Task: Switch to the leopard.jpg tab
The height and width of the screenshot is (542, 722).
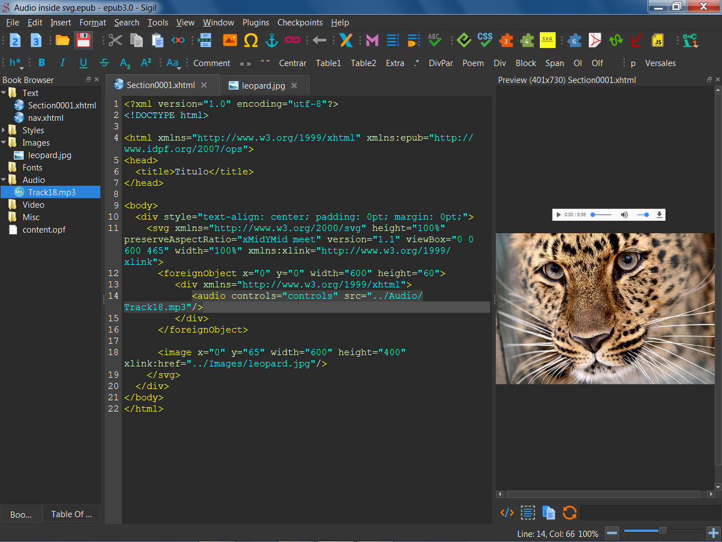Action: click(x=263, y=86)
